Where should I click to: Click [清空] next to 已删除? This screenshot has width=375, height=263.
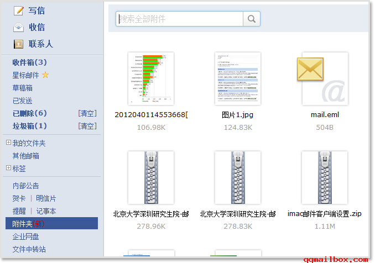click(x=87, y=113)
